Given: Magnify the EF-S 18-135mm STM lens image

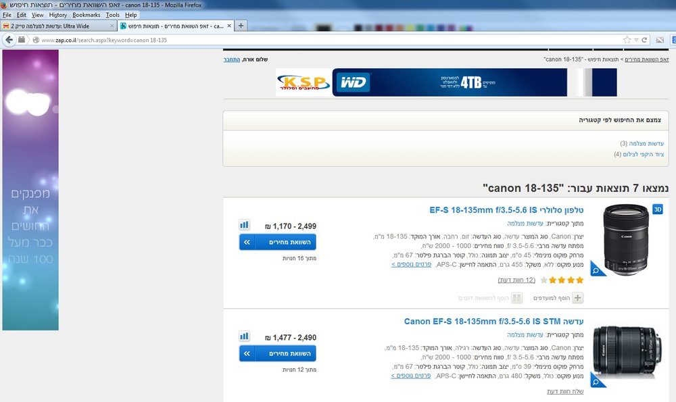Looking at the screenshot, I should click(x=598, y=380).
